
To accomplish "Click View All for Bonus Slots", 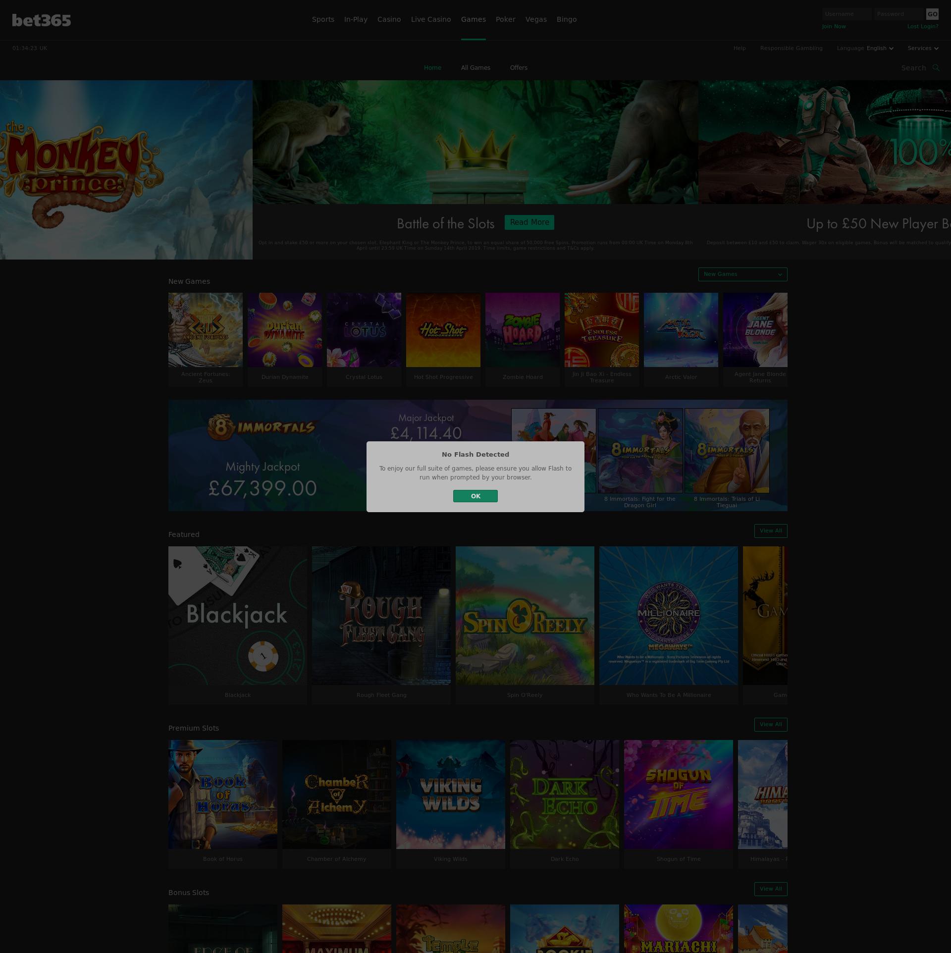I will pos(771,889).
